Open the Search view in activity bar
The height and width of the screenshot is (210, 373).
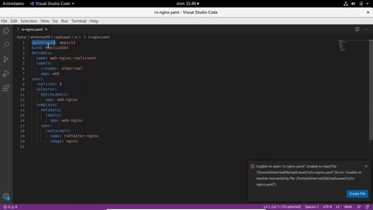click(6, 45)
